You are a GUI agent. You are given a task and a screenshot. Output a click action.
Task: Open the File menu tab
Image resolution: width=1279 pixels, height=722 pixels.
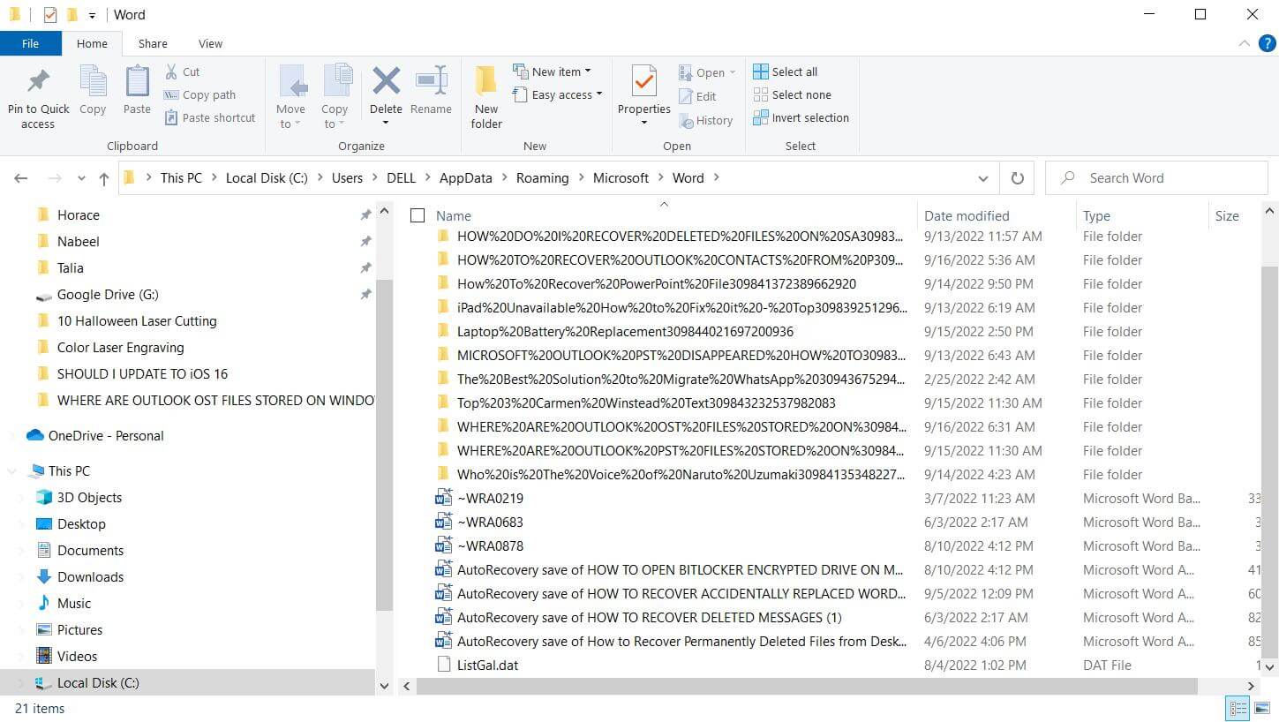30,43
